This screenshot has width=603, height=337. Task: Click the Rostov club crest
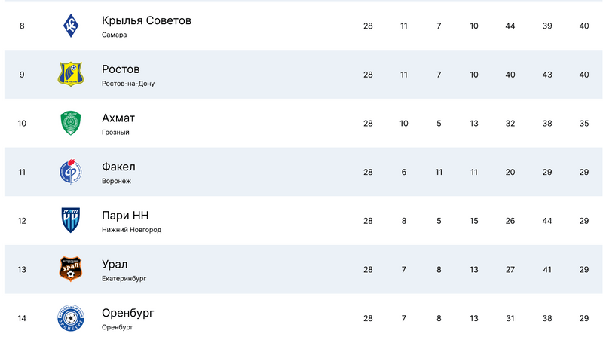click(71, 74)
